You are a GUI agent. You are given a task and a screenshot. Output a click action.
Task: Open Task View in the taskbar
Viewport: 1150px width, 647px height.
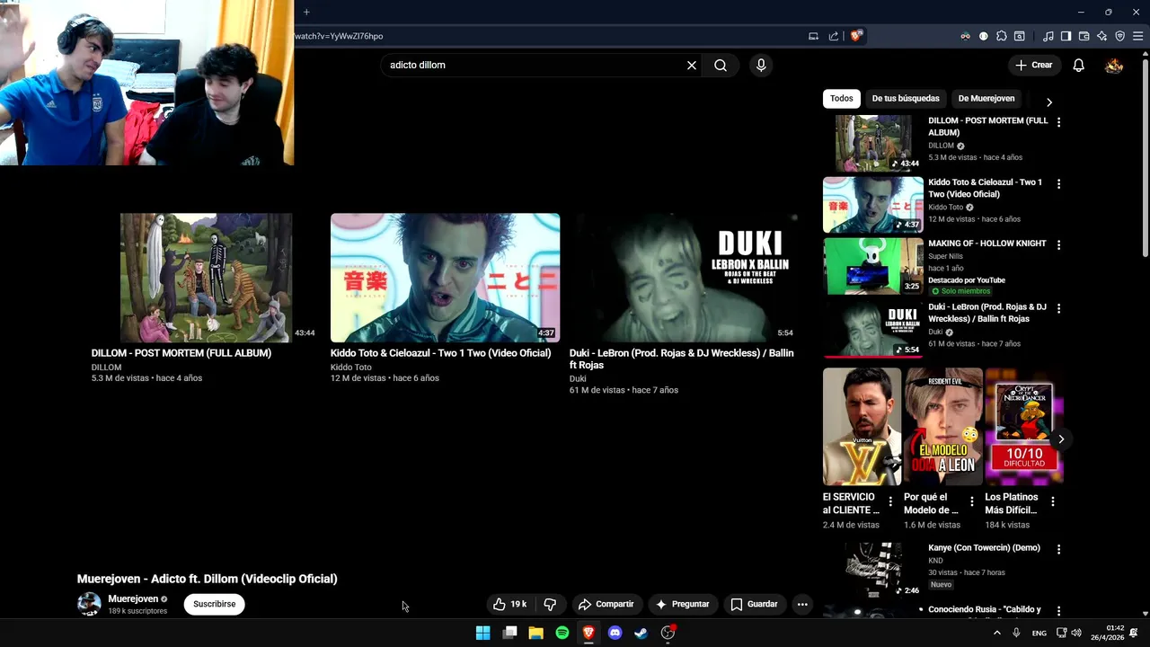pyautogui.click(x=509, y=633)
